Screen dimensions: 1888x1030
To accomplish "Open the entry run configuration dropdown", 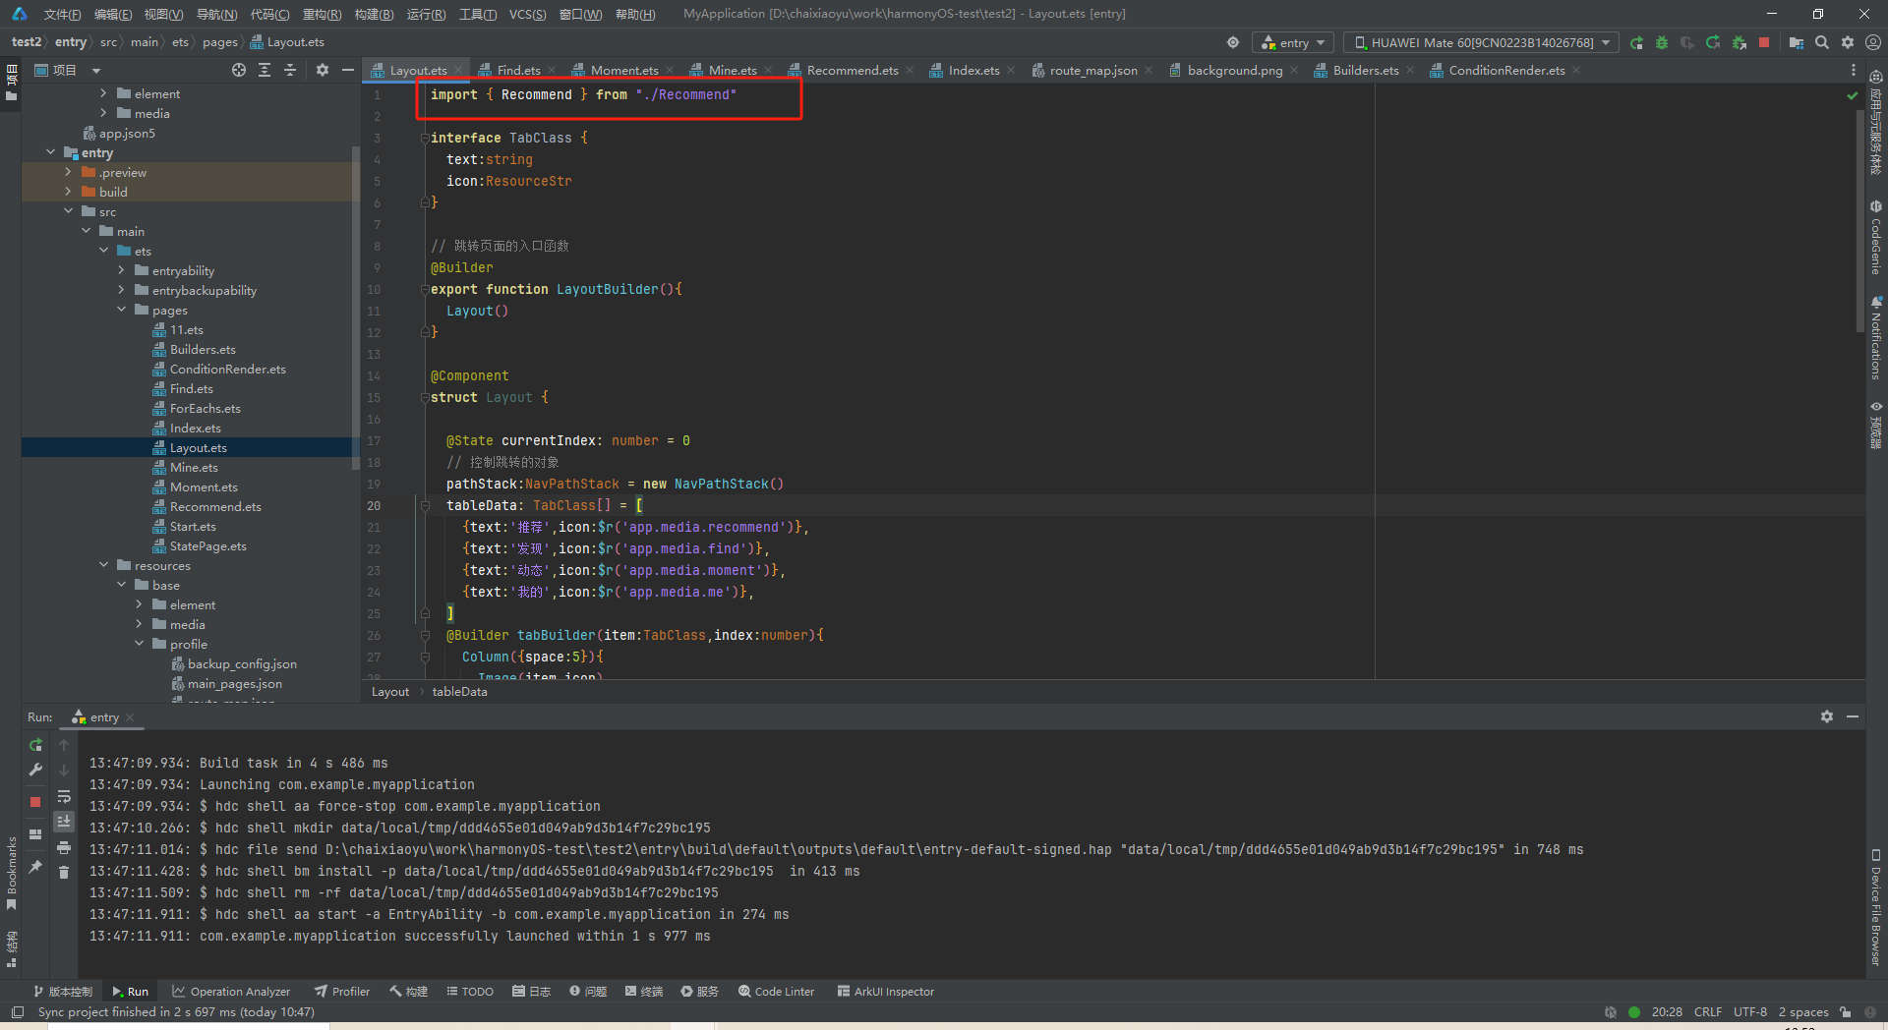I will point(1293,42).
